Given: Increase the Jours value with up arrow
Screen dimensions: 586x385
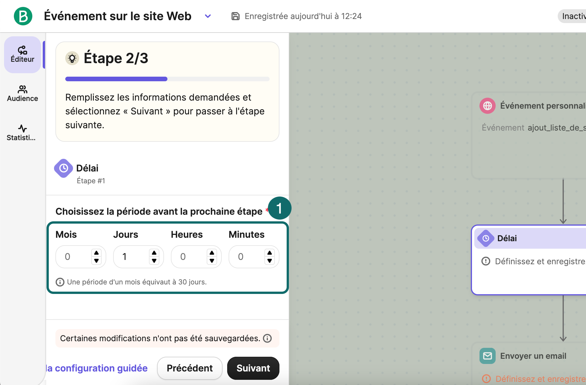Looking at the screenshot, I should point(154,253).
